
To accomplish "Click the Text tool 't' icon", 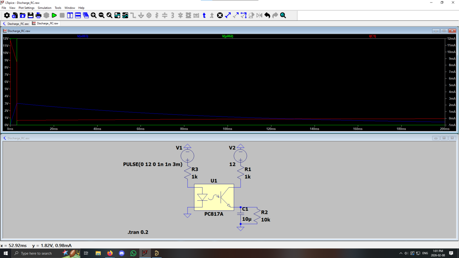I will click(x=204, y=15).
